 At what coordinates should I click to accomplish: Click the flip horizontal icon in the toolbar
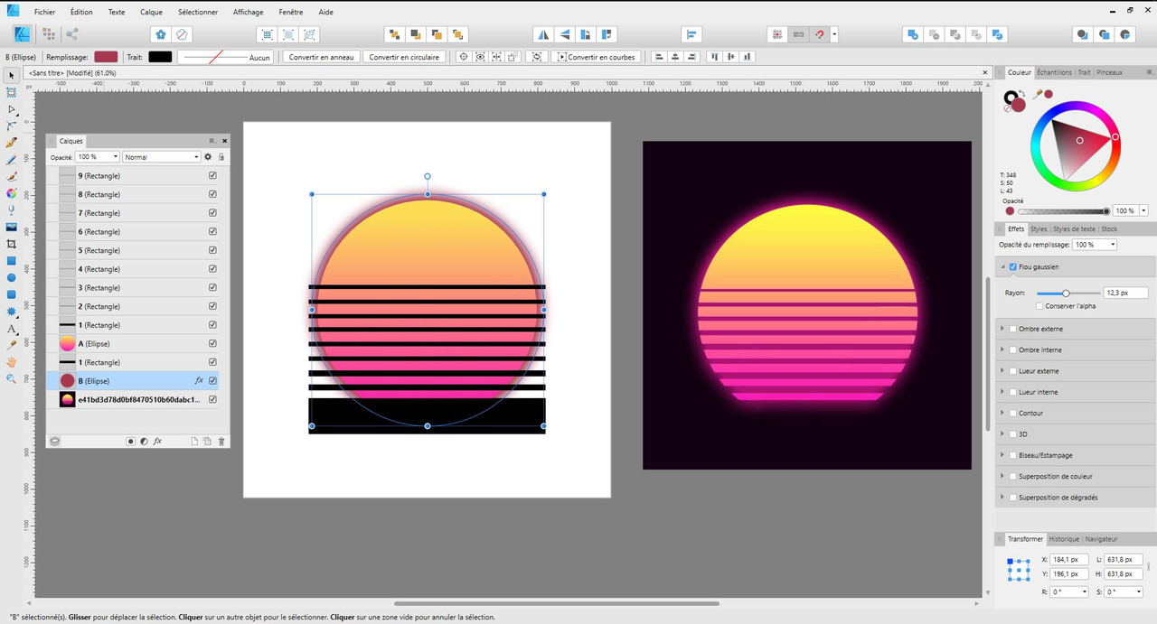tap(543, 34)
